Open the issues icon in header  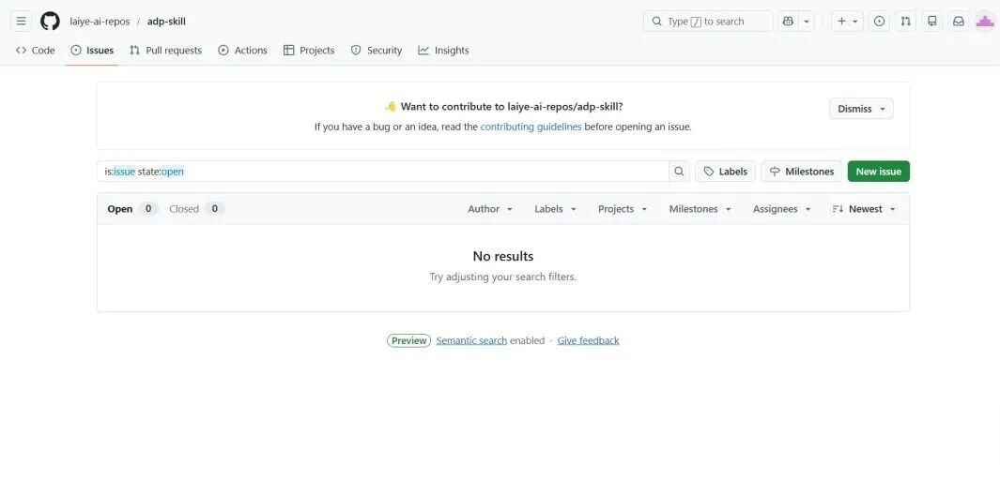879,21
